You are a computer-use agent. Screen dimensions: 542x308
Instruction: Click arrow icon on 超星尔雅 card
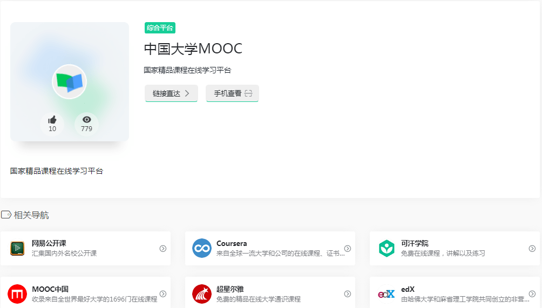348,294
